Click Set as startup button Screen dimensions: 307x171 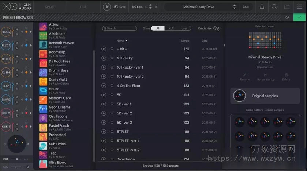266,77
